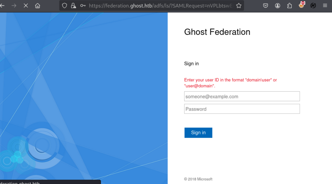Image resolution: width=332 pixels, height=184 pixels.
Task: Bookmark this page with the star
Action: coord(239,6)
